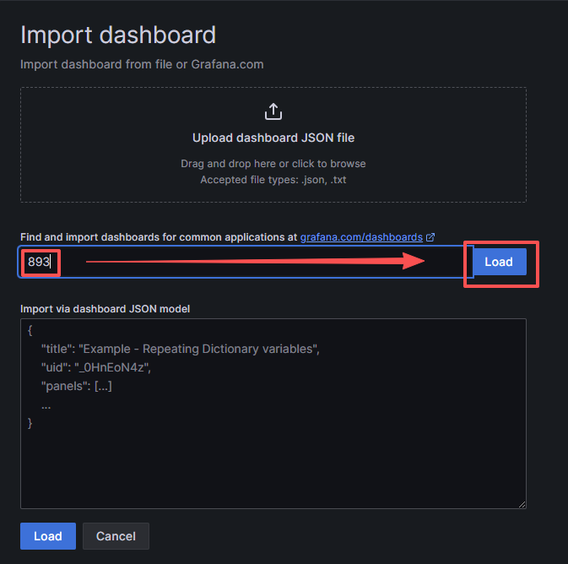Click 'Drag and drop here or click to browse'
Viewport: 568px width, 564px height.
click(273, 164)
